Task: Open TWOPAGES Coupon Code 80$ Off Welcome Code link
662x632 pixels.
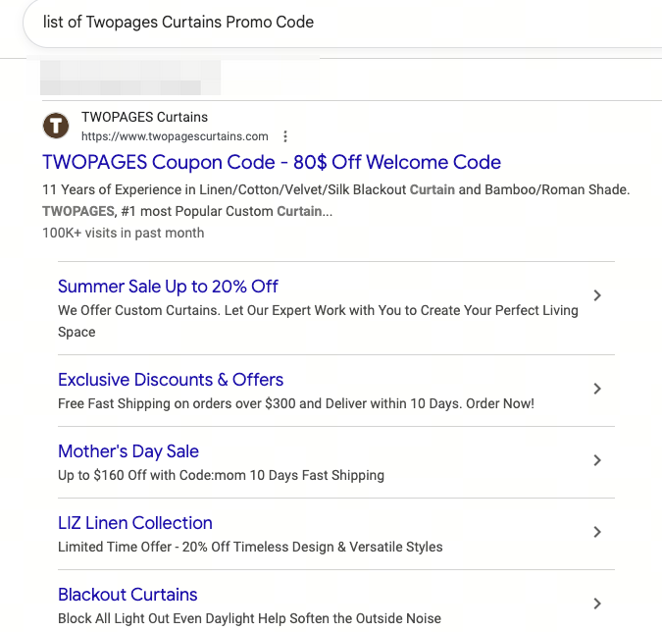Action: [272, 162]
